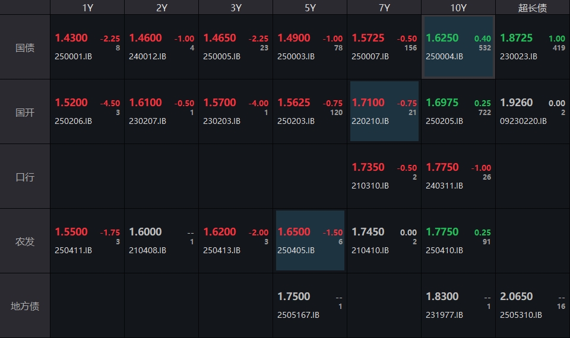
Task: Click the 2.0650 local government bond yield
Action: (x=517, y=296)
